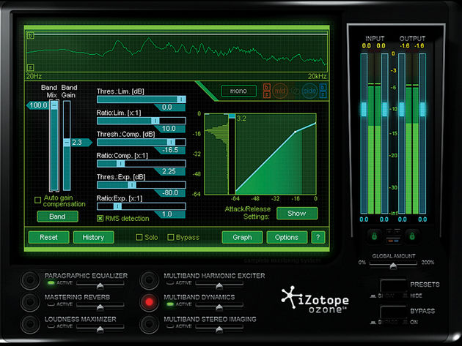Click the left input gain fader handle

(364, 109)
